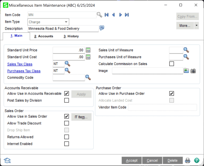Switch to the Accounts tab

pos(44,36)
